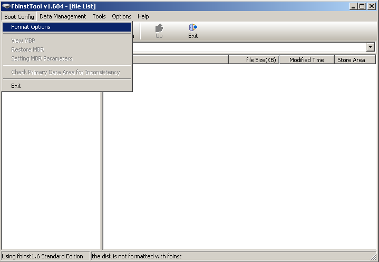The height and width of the screenshot is (262, 379).
Task: Open the Options menu
Action: [x=122, y=16]
